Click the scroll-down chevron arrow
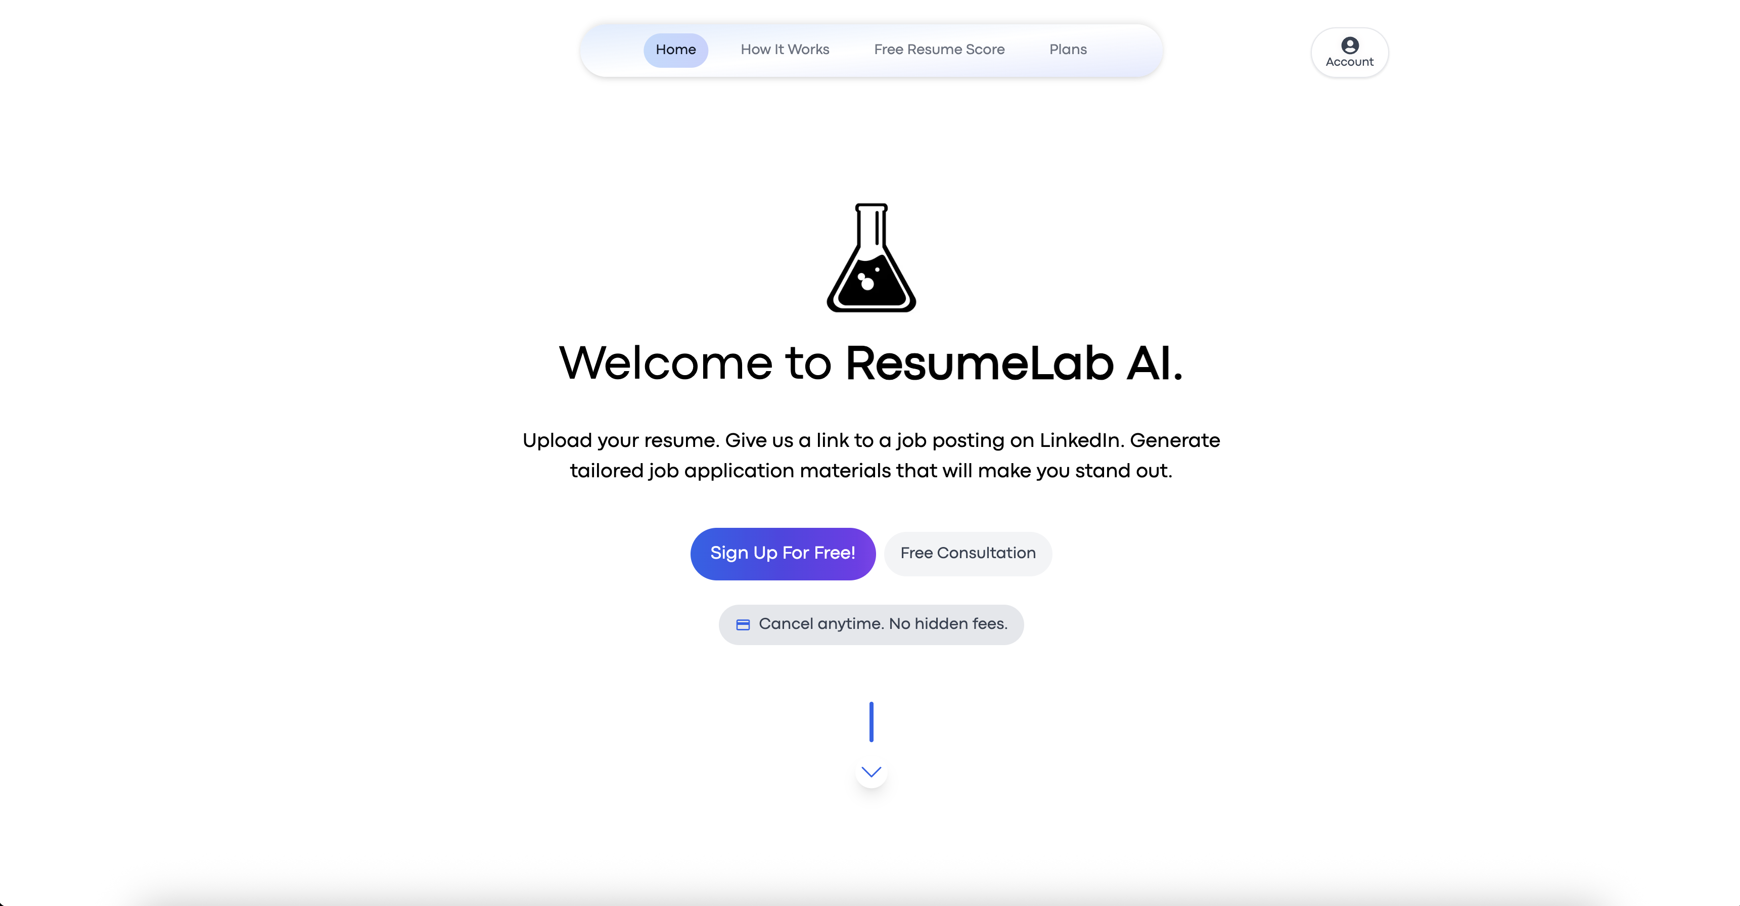Screen dimensions: 1740x906 coord(872,772)
